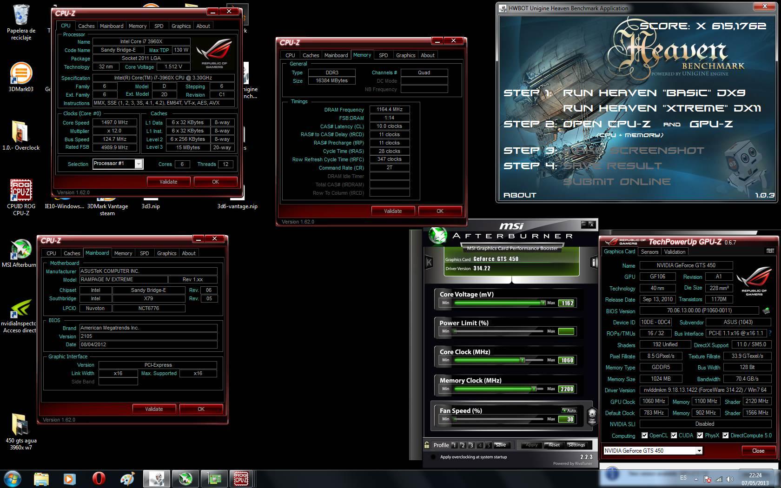Screen dimensions: 781x488
Task: Click bus interface question mark icon
Action: [x=770, y=333]
